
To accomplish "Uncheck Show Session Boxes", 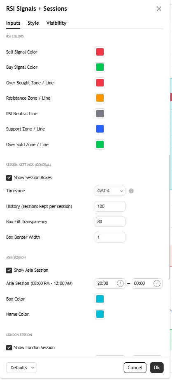I will (x=9, y=177).
